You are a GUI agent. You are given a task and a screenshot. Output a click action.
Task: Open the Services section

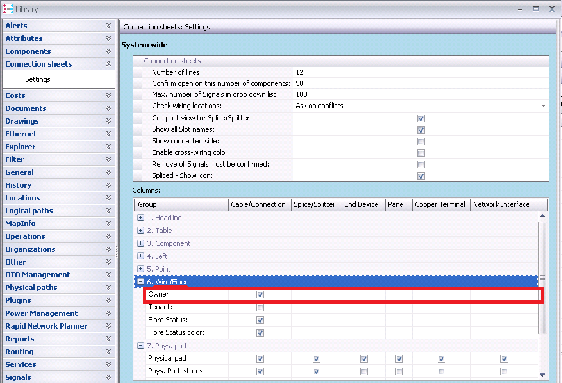pos(58,364)
